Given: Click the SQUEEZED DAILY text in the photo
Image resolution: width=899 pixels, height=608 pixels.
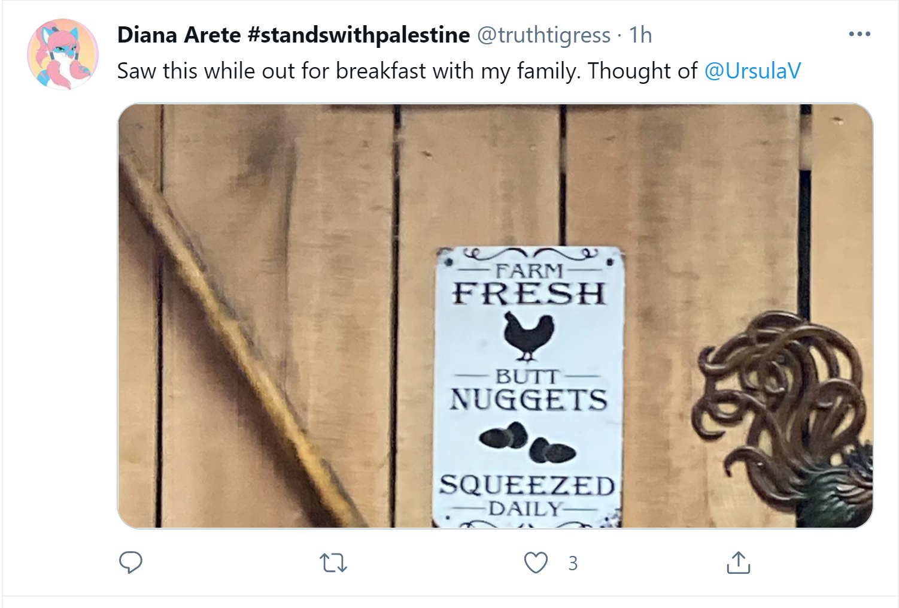Looking at the screenshot, I should pyautogui.click(x=527, y=495).
